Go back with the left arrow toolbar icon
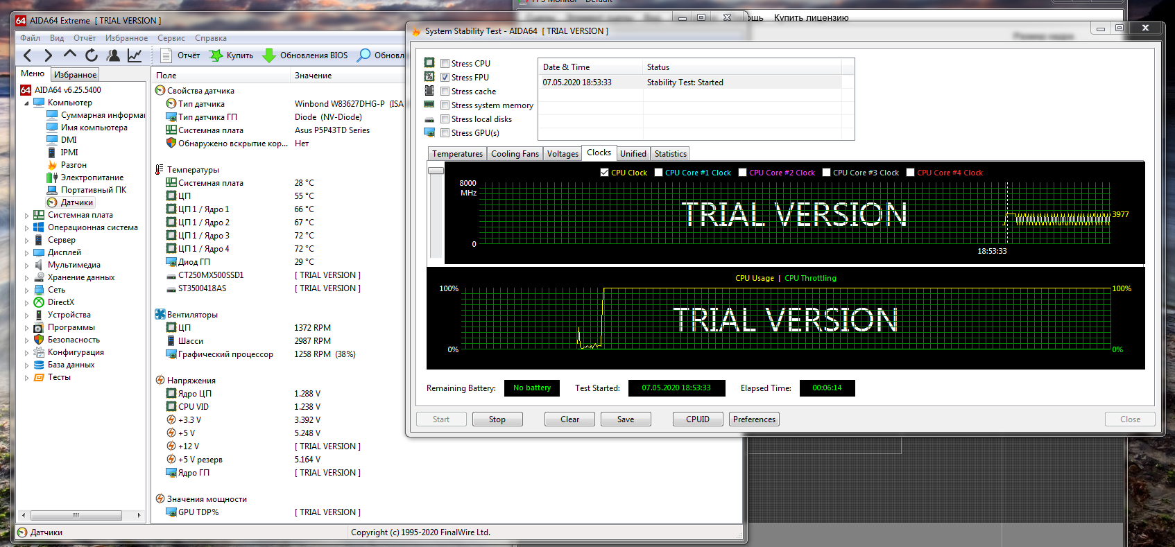The width and height of the screenshot is (1175, 547). 28,55
